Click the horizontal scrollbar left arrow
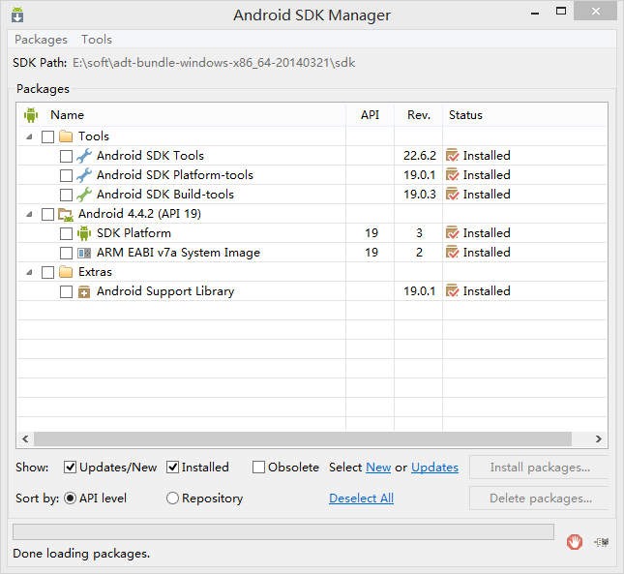Viewport: 624px width, 574px height. pyautogui.click(x=25, y=439)
